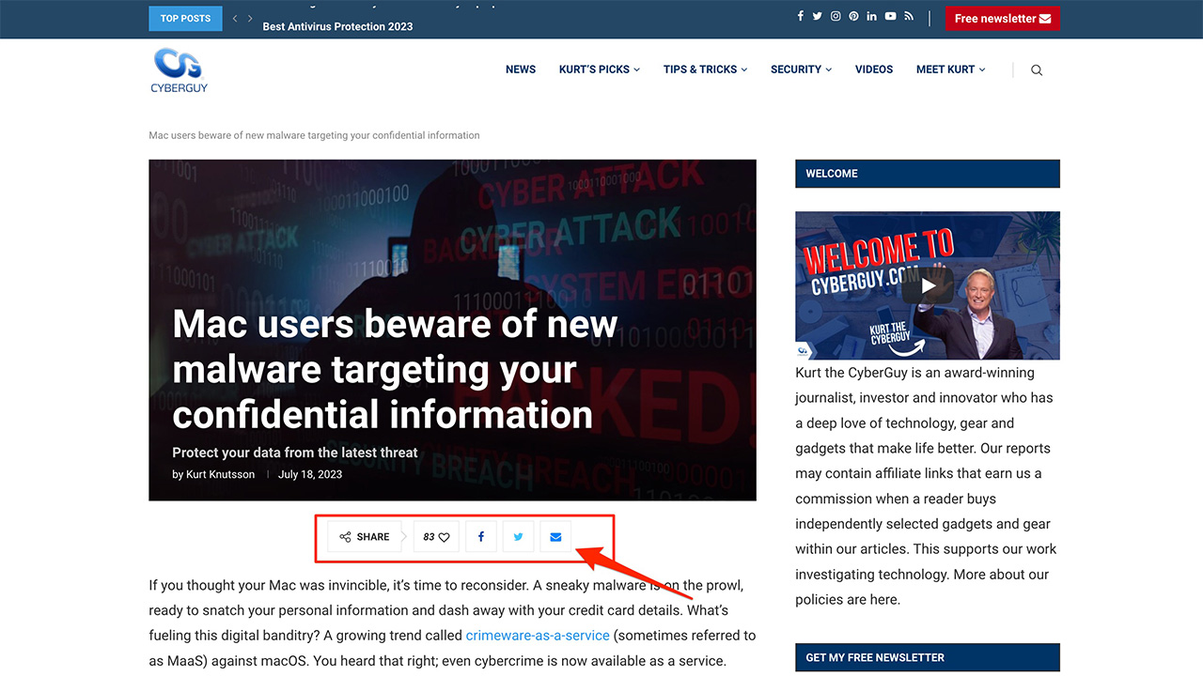Open the crimeware-as-a-service link
Image resolution: width=1203 pixels, height=676 pixels.
(x=538, y=636)
